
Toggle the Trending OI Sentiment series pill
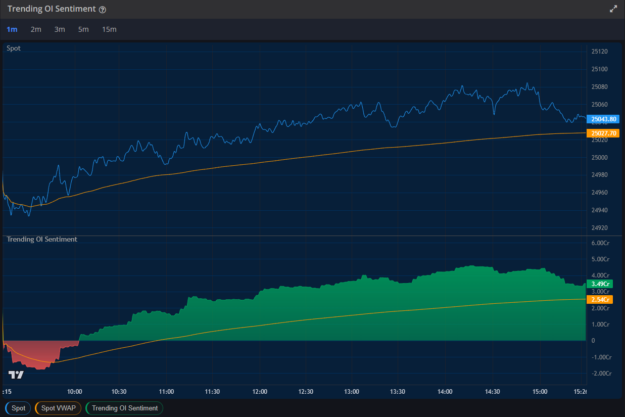tap(124, 408)
